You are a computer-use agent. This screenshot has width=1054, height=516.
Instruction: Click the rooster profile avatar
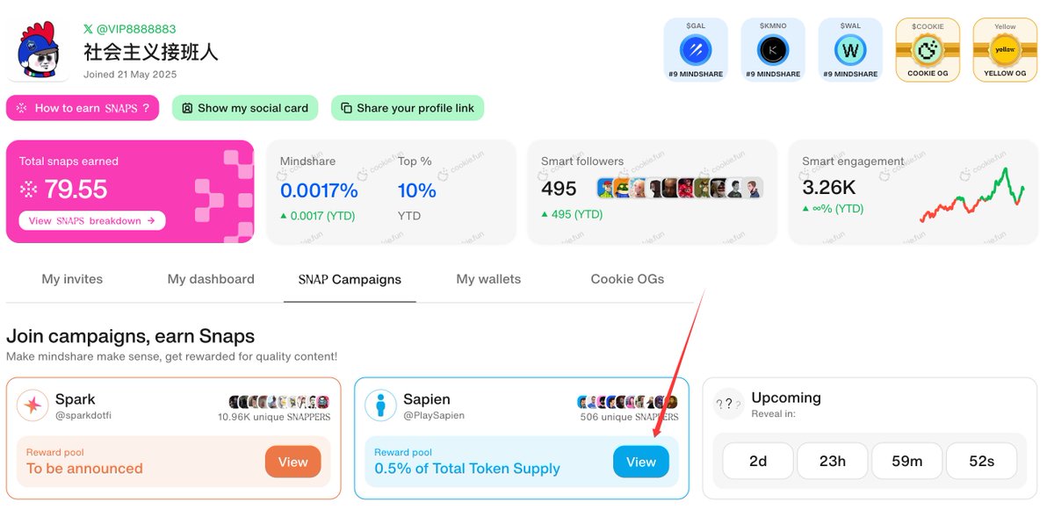pos(38,51)
